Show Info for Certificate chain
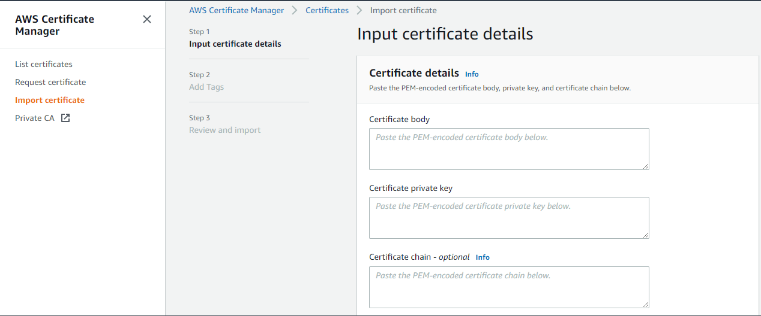Image resolution: width=761 pixels, height=316 pixels. pyautogui.click(x=483, y=257)
